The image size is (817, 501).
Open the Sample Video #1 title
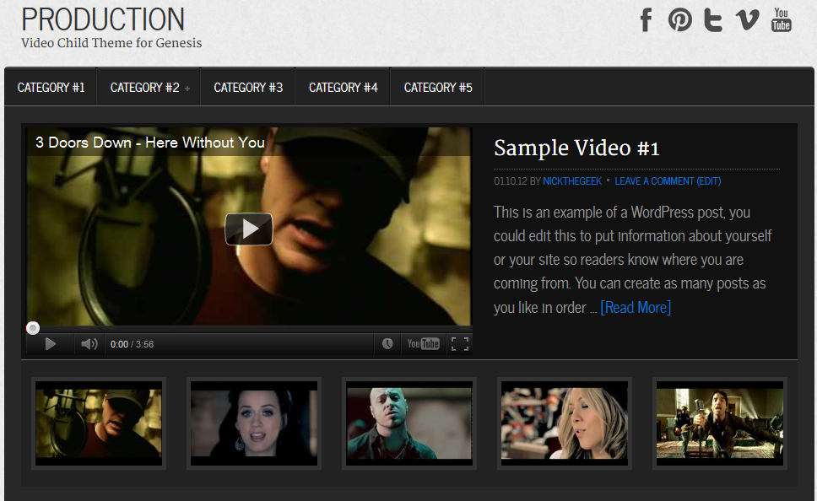click(x=576, y=148)
